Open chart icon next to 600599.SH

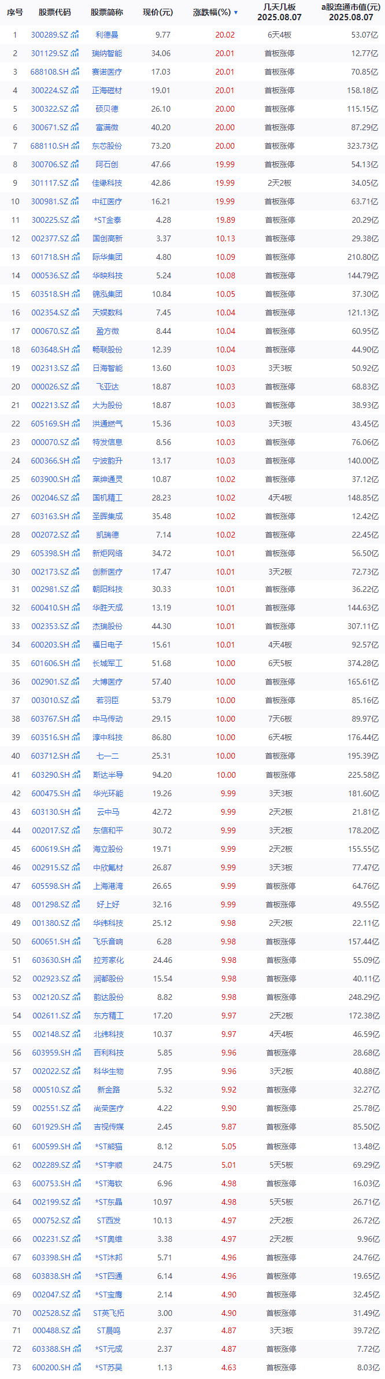[x=76, y=1146]
